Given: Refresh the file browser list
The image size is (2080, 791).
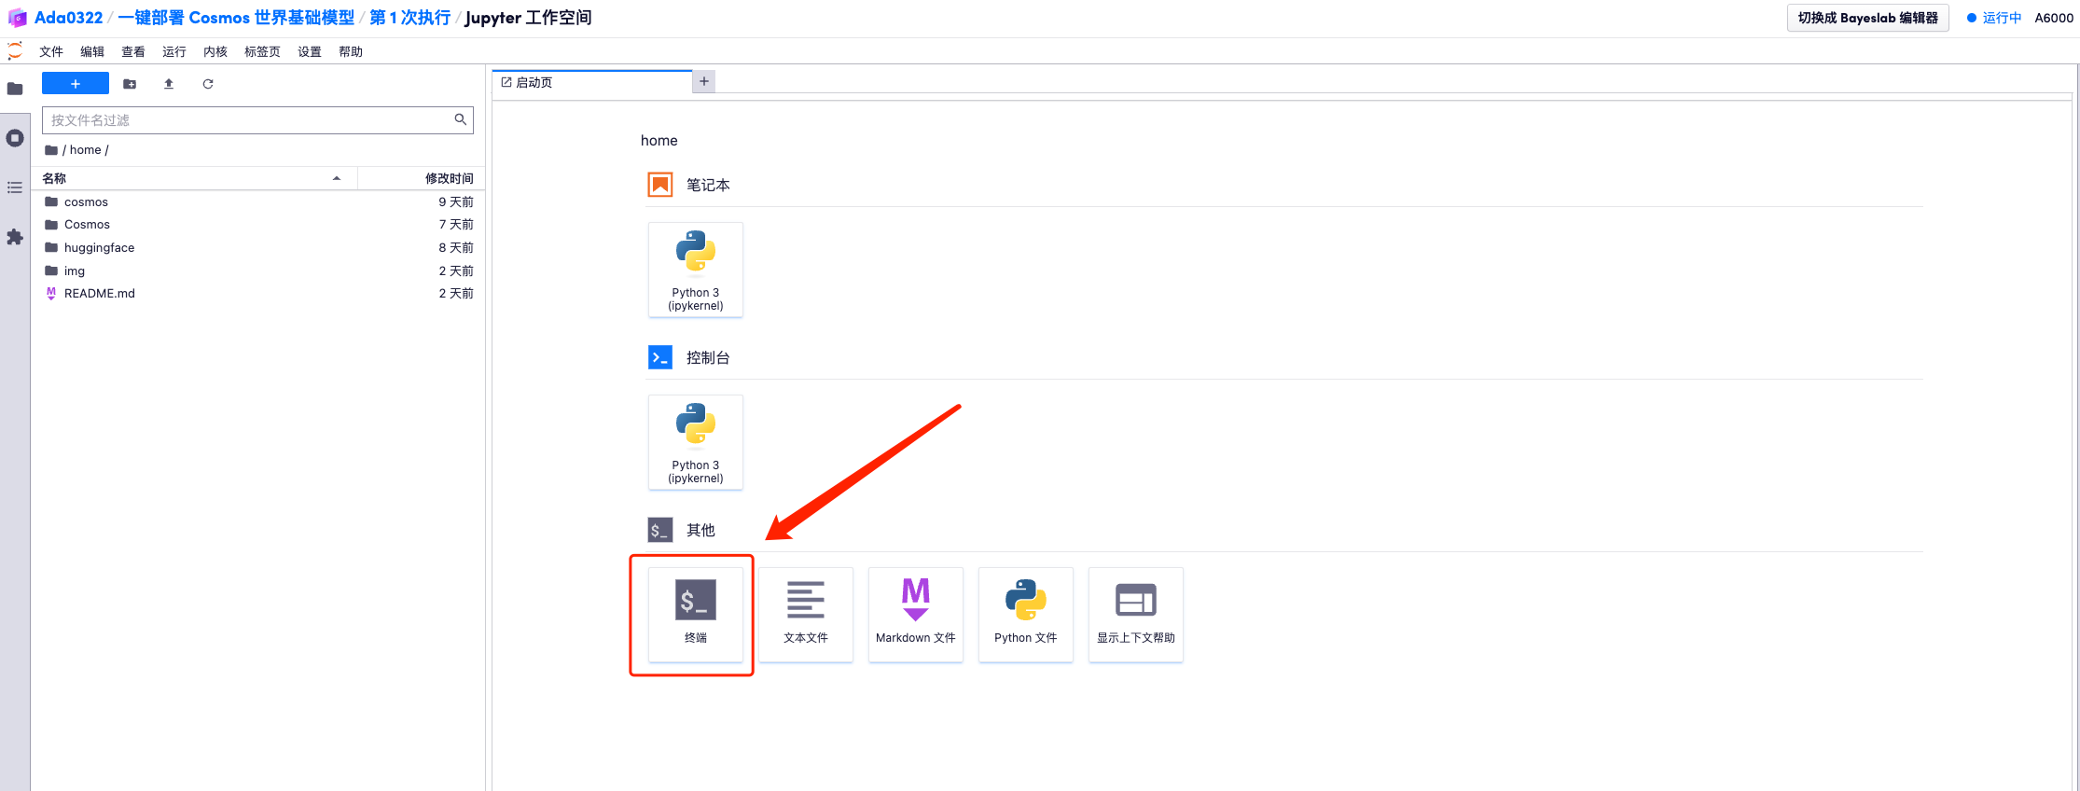Looking at the screenshot, I should (208, 84).
